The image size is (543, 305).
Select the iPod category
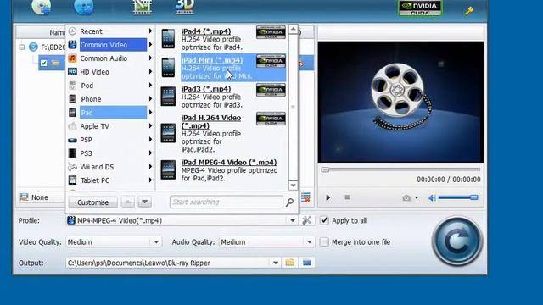(110, 86)
